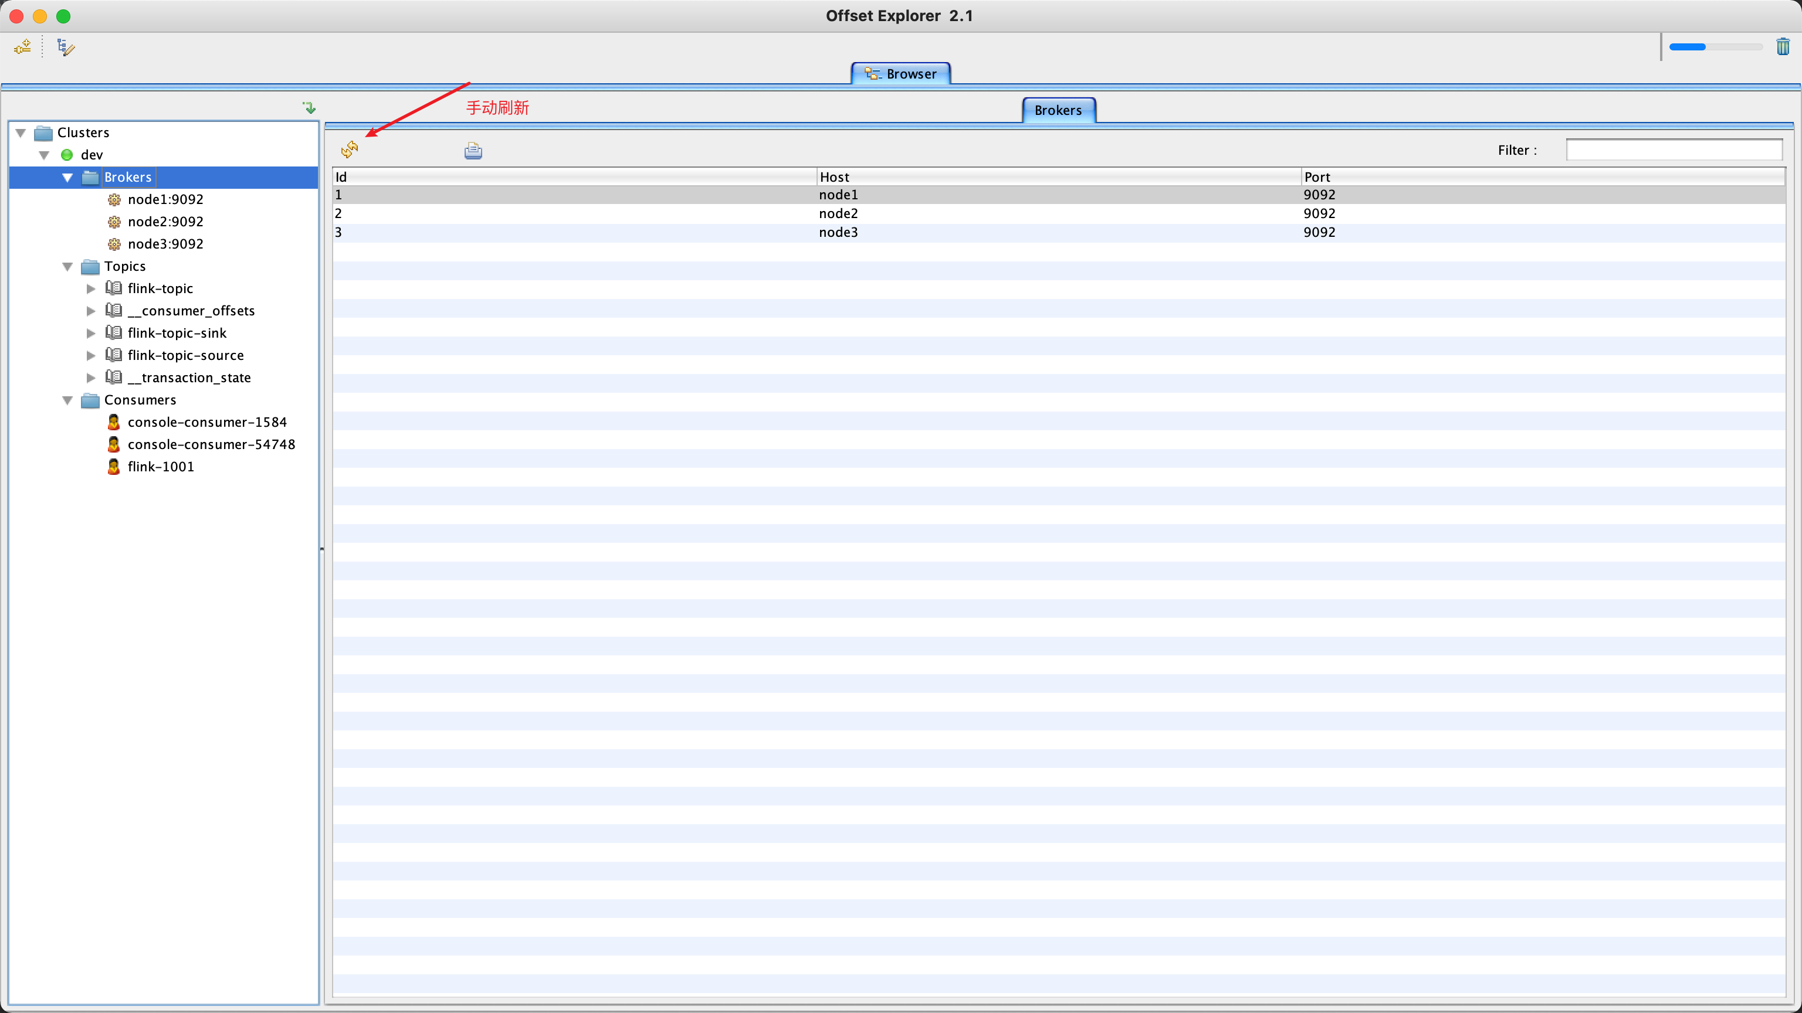This screenshot has width=1802, height=1013.
Task: Collapse the Clusters root node
Action: [21, 132]
